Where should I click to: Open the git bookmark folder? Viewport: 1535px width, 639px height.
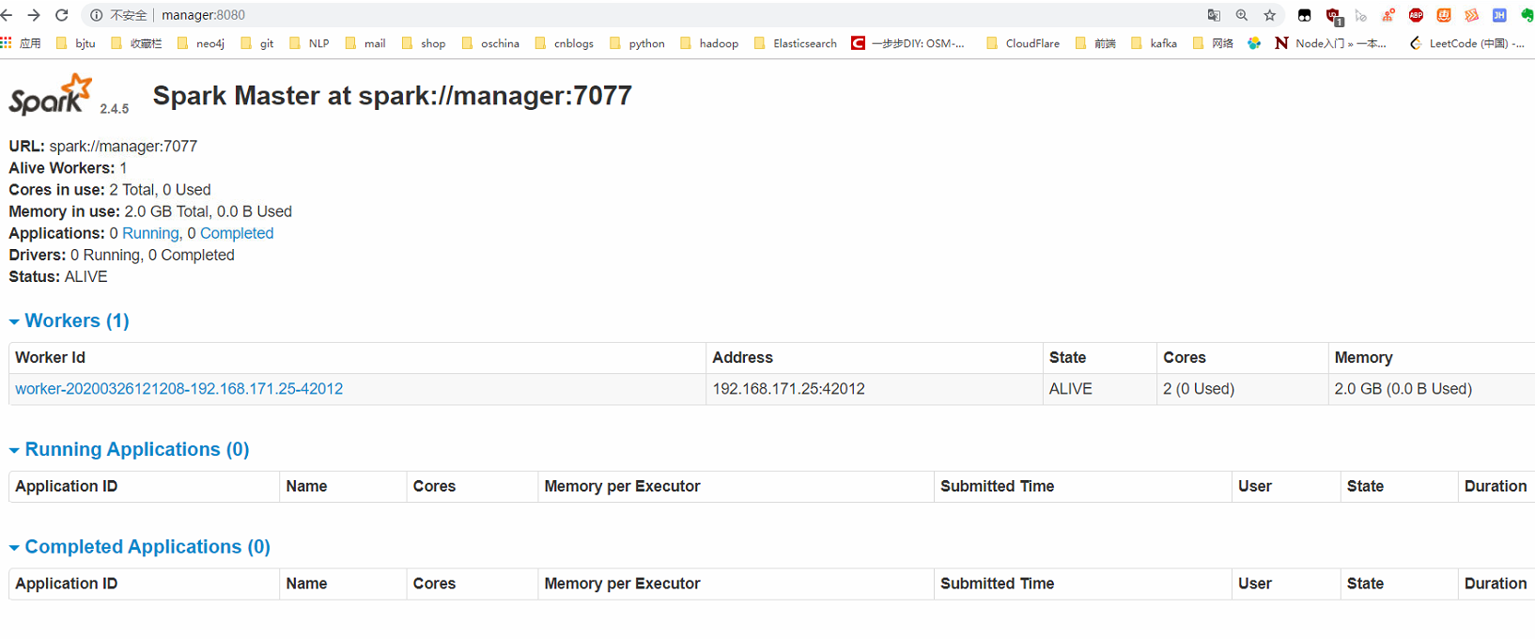(257, 43)
